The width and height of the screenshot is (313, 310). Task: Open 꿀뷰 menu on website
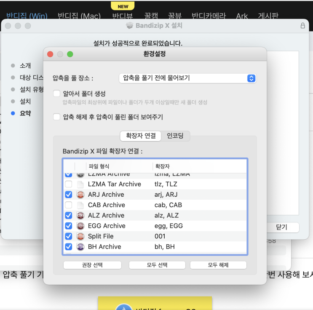click(175, 16)
